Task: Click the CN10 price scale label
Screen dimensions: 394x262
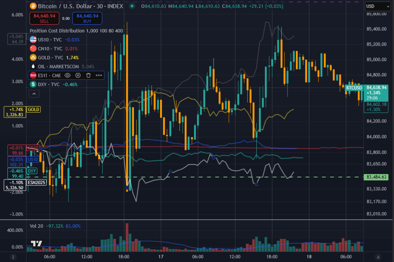Action: point(33,148)
